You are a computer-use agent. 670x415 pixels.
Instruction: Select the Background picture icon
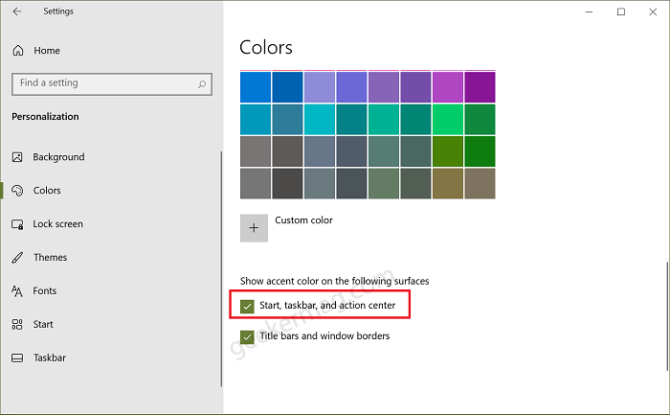coord(17,157)
